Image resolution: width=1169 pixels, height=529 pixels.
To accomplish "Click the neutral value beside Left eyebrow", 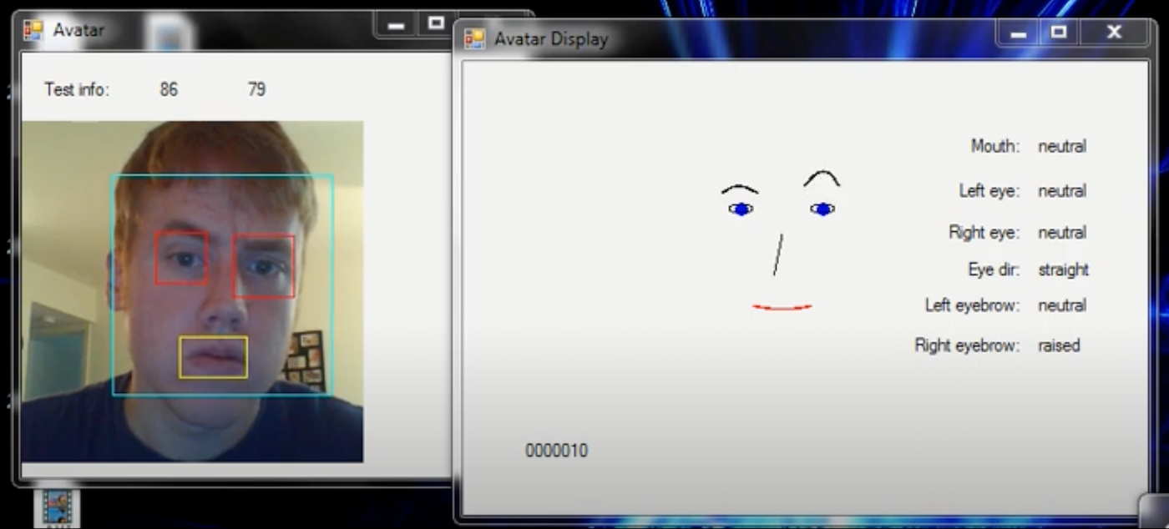I will click(1062, 305).
